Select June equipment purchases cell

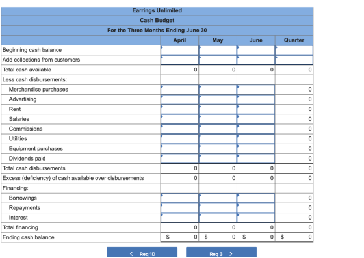click(256, 148)
